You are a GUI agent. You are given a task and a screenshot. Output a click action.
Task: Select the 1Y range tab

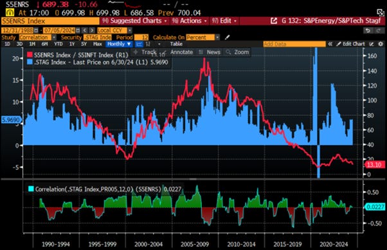(x=72, y=44)
